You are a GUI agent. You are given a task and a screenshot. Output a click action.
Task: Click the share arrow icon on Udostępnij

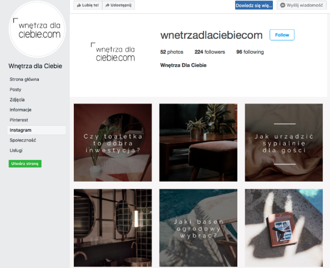[x=108, y=5]
